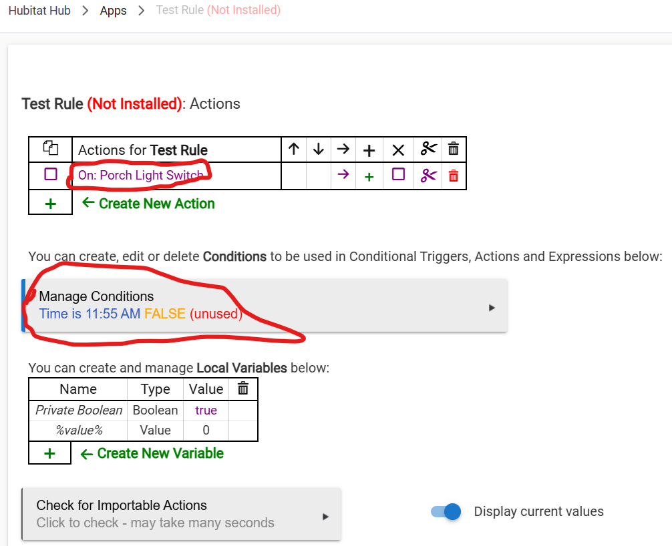This screenshot has width=672, height=546.
Task: Click the move-down arrow in Actions header
Action: [x=319, y=149]
